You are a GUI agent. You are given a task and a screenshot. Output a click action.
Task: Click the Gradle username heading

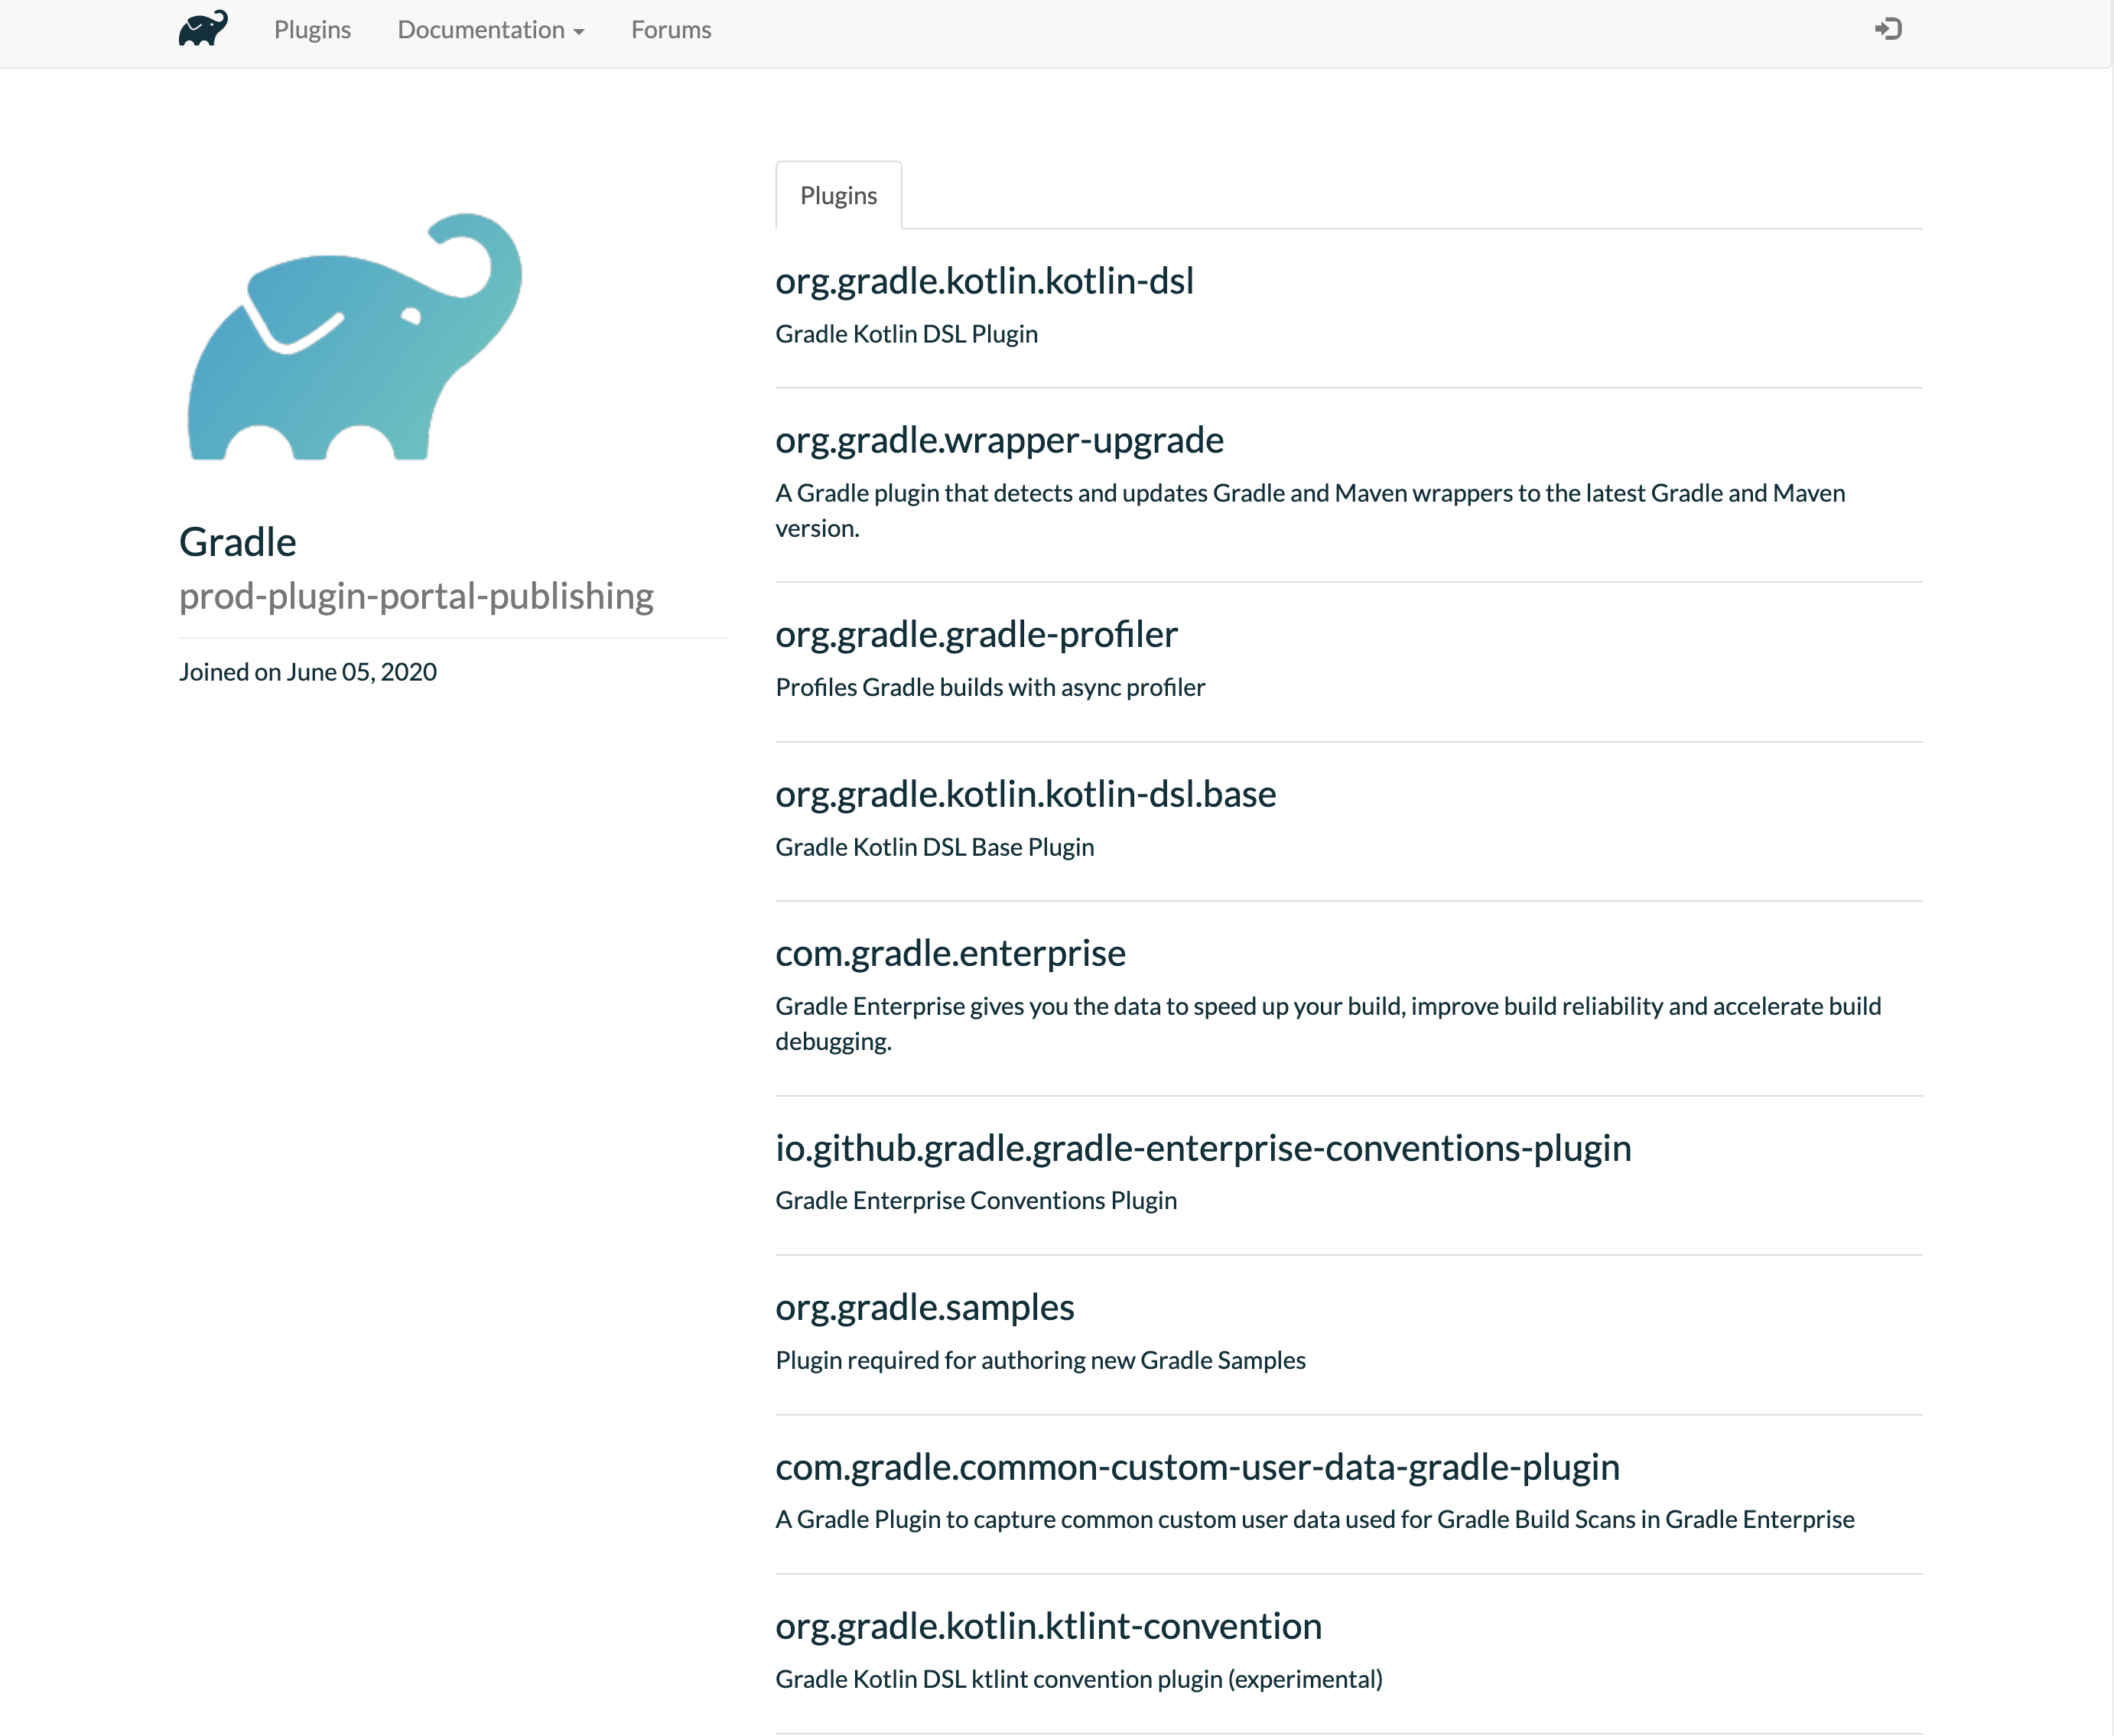click(237, 542)
